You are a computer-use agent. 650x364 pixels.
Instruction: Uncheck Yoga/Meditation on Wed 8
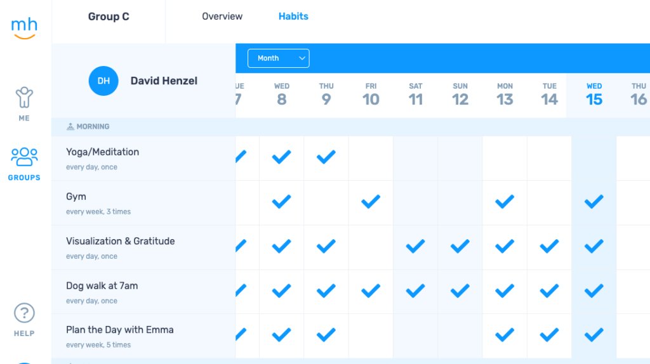[x=281, y=157]
